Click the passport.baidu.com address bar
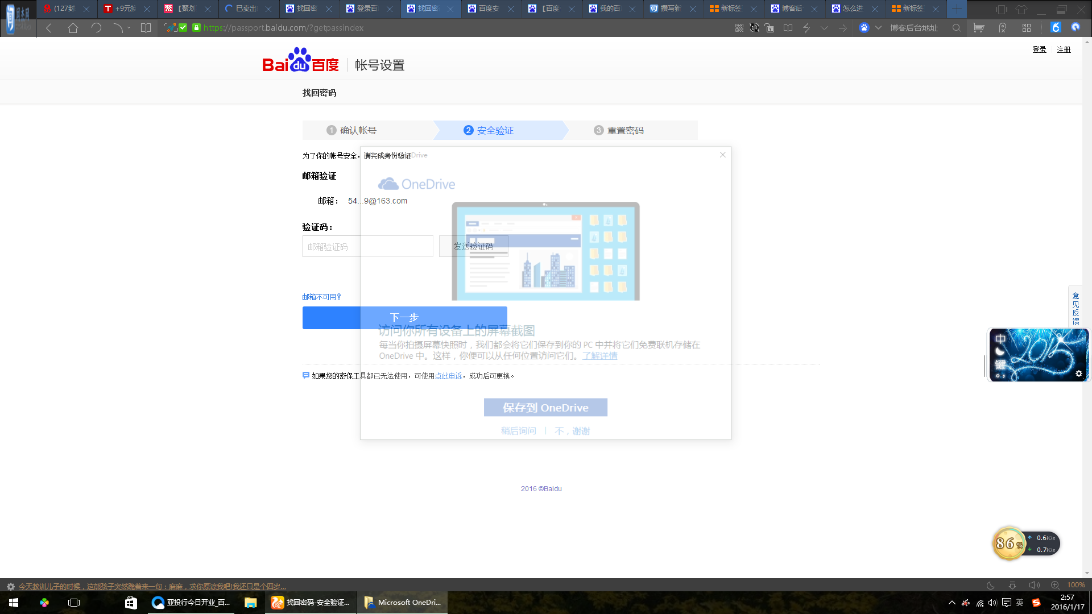1092x614 pixels. 283,28
